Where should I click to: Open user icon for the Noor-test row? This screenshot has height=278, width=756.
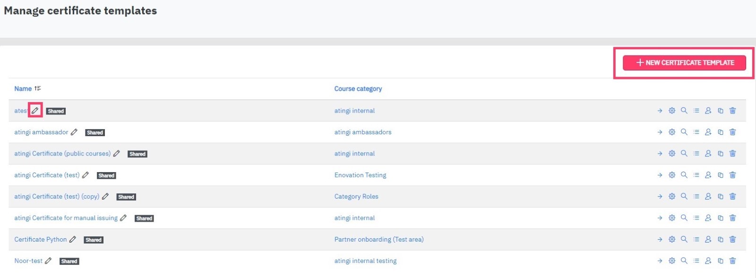[x=708, y=261]
